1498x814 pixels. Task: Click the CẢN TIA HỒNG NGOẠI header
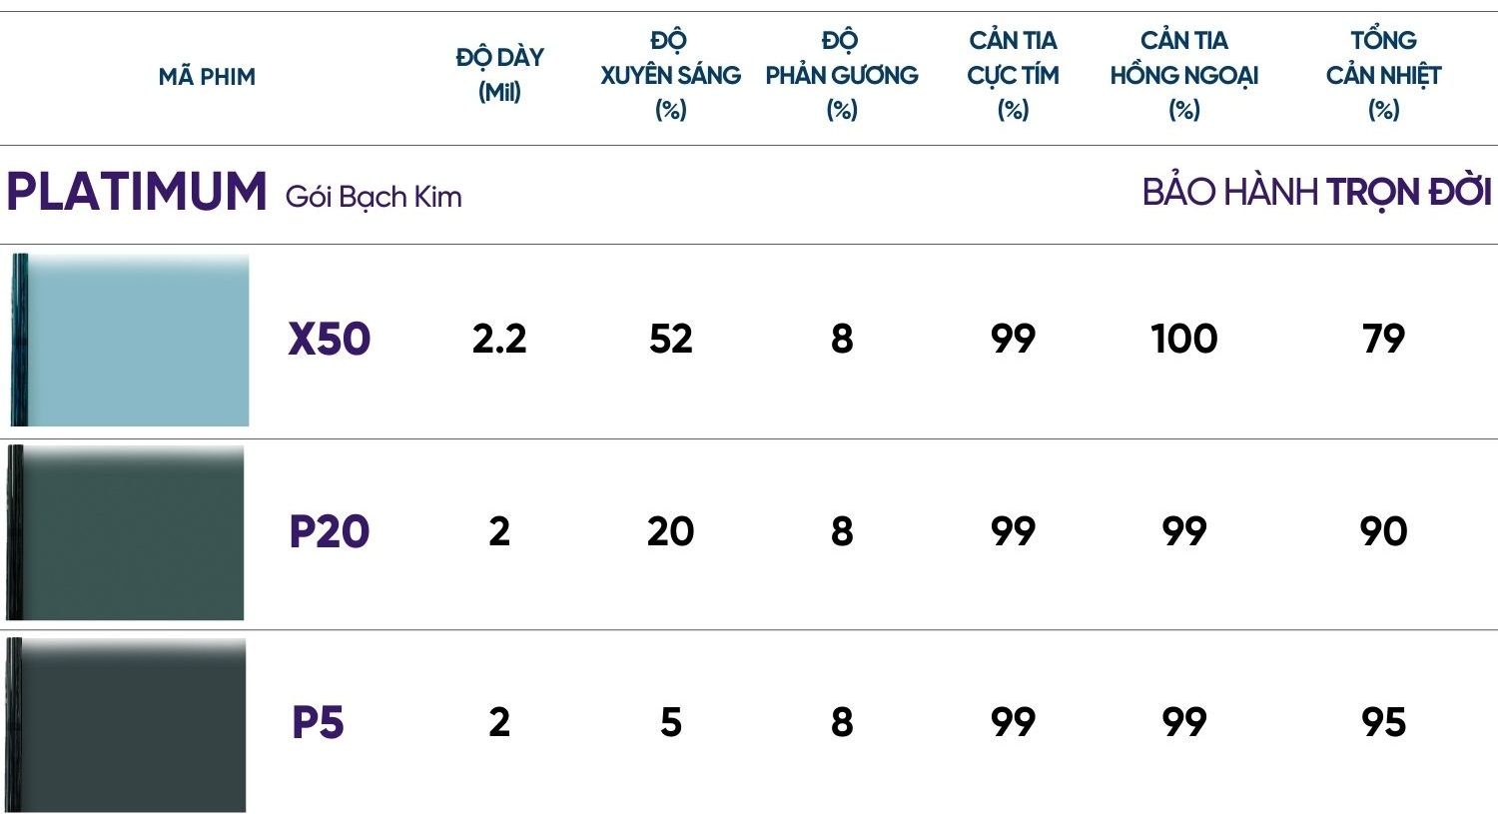(1184, 75)
